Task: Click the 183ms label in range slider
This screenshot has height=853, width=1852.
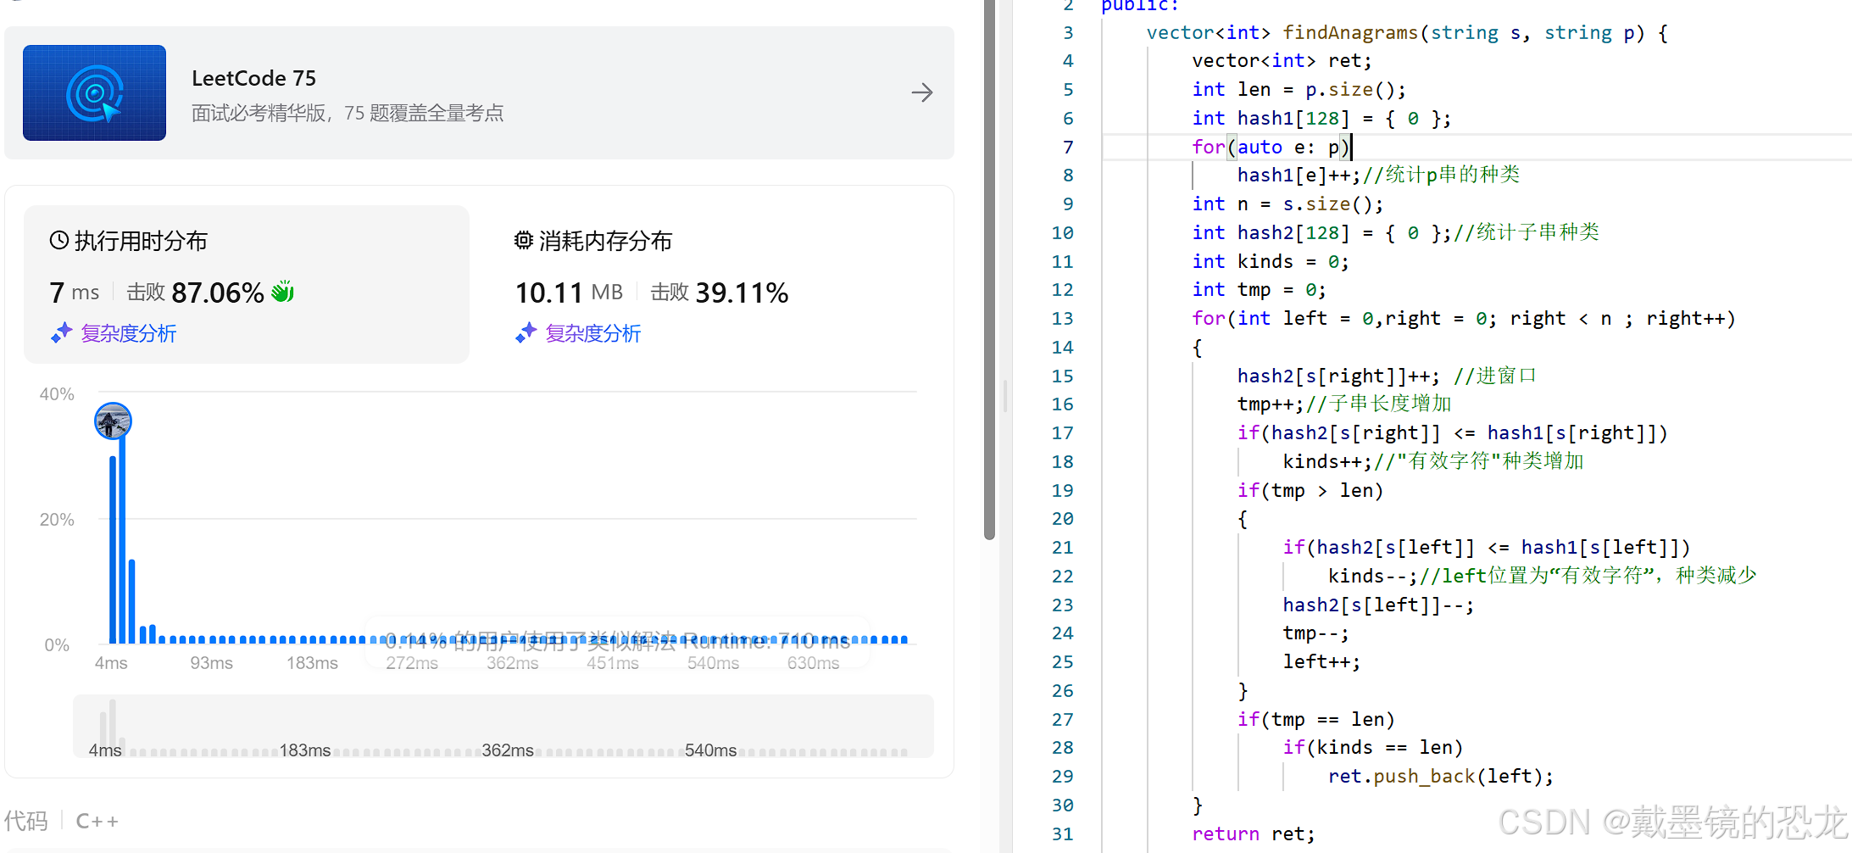Action: pyautogui.click(x=305, y=750)
